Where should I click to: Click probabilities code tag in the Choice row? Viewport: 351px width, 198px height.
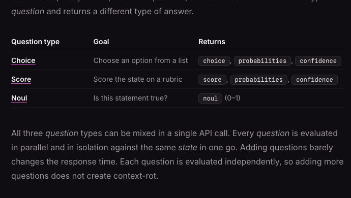[262, 61]
